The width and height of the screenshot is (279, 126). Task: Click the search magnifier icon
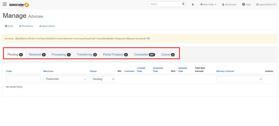(183, 4)
